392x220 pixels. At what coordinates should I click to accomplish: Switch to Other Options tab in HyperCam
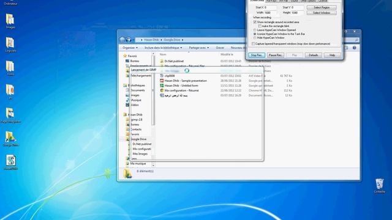tap(308, 1)
